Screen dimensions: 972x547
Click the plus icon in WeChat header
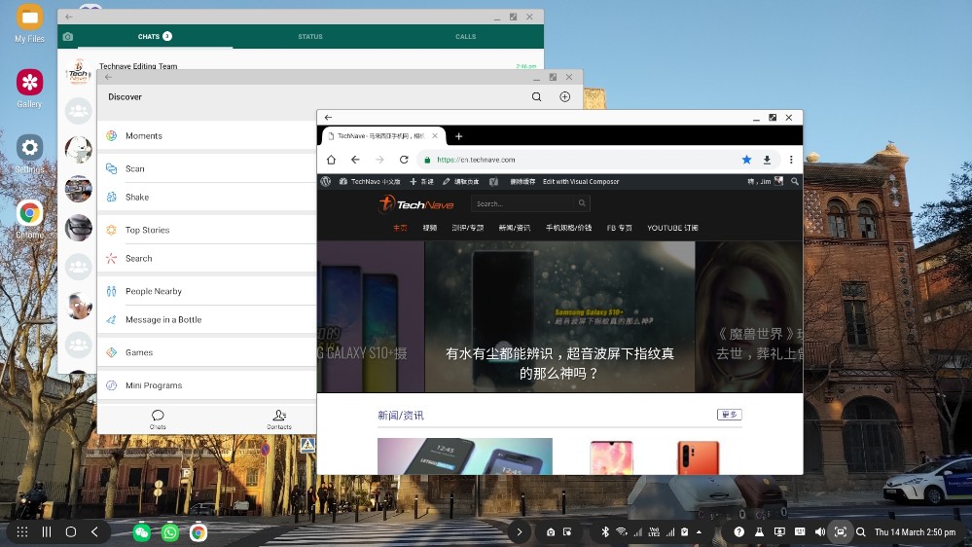pyautogui.click(x=564, y=96)
